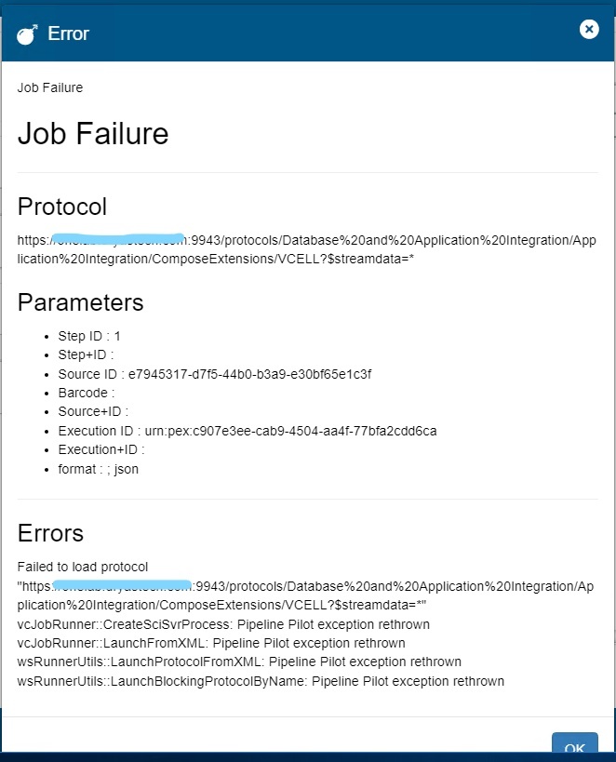Image resolution: width=616 pixels, height=762 pixels.
Task: Click the Errors section heading
Action: click(x=50, y=533)
